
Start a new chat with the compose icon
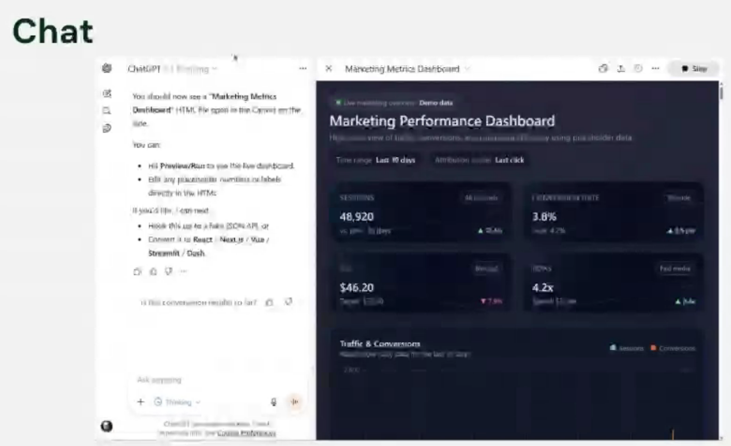pos(107,93)
